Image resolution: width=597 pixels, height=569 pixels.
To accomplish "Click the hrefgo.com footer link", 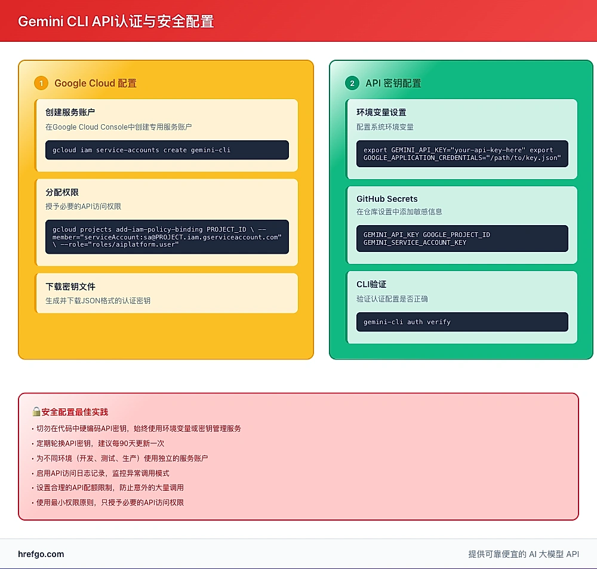I will tap(41, 554).
